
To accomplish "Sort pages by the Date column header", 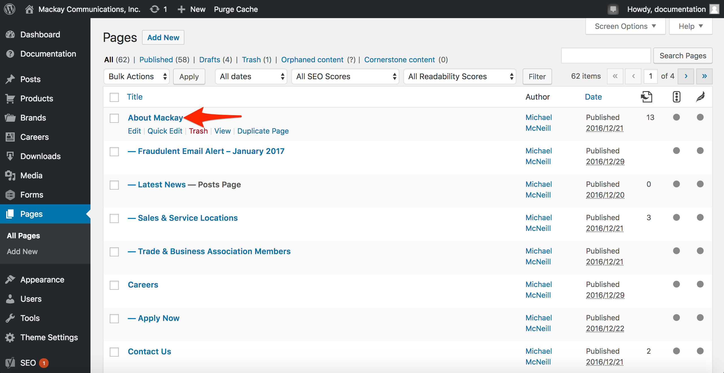I will (593, 97).
